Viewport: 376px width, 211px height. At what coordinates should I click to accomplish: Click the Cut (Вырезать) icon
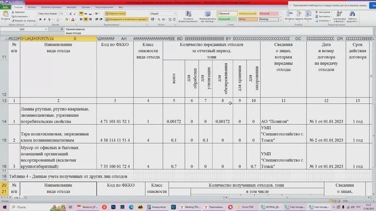click(13, 12)
